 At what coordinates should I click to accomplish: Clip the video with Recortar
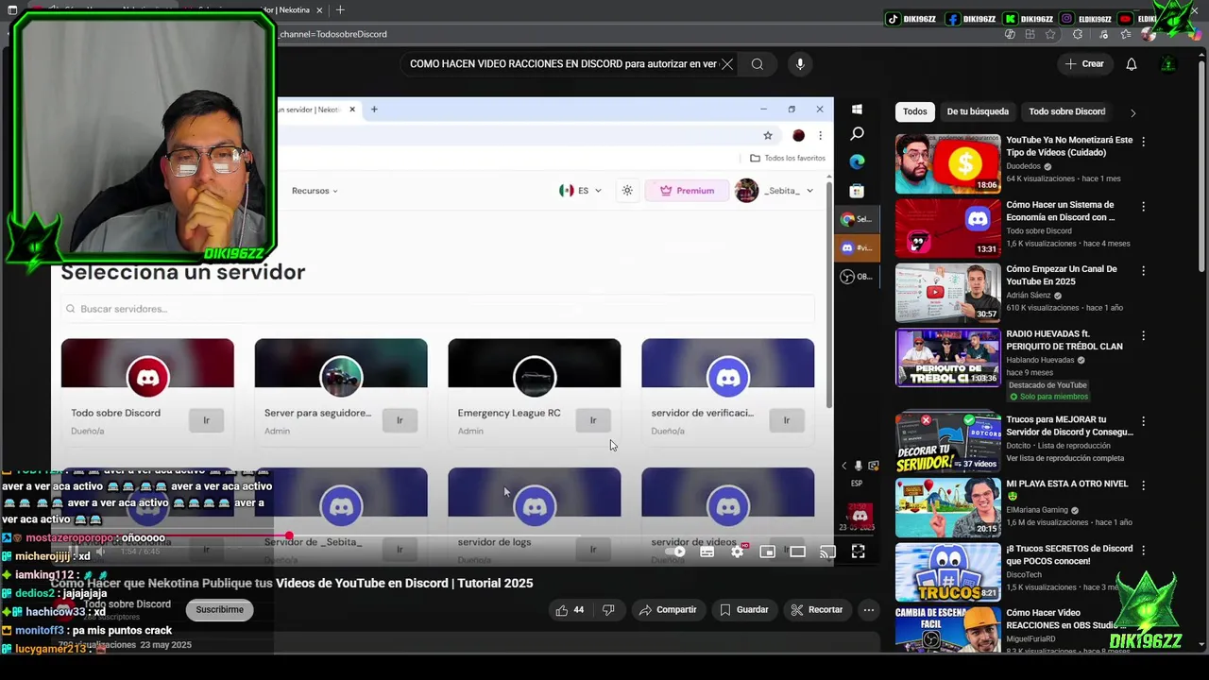point(816,610)
